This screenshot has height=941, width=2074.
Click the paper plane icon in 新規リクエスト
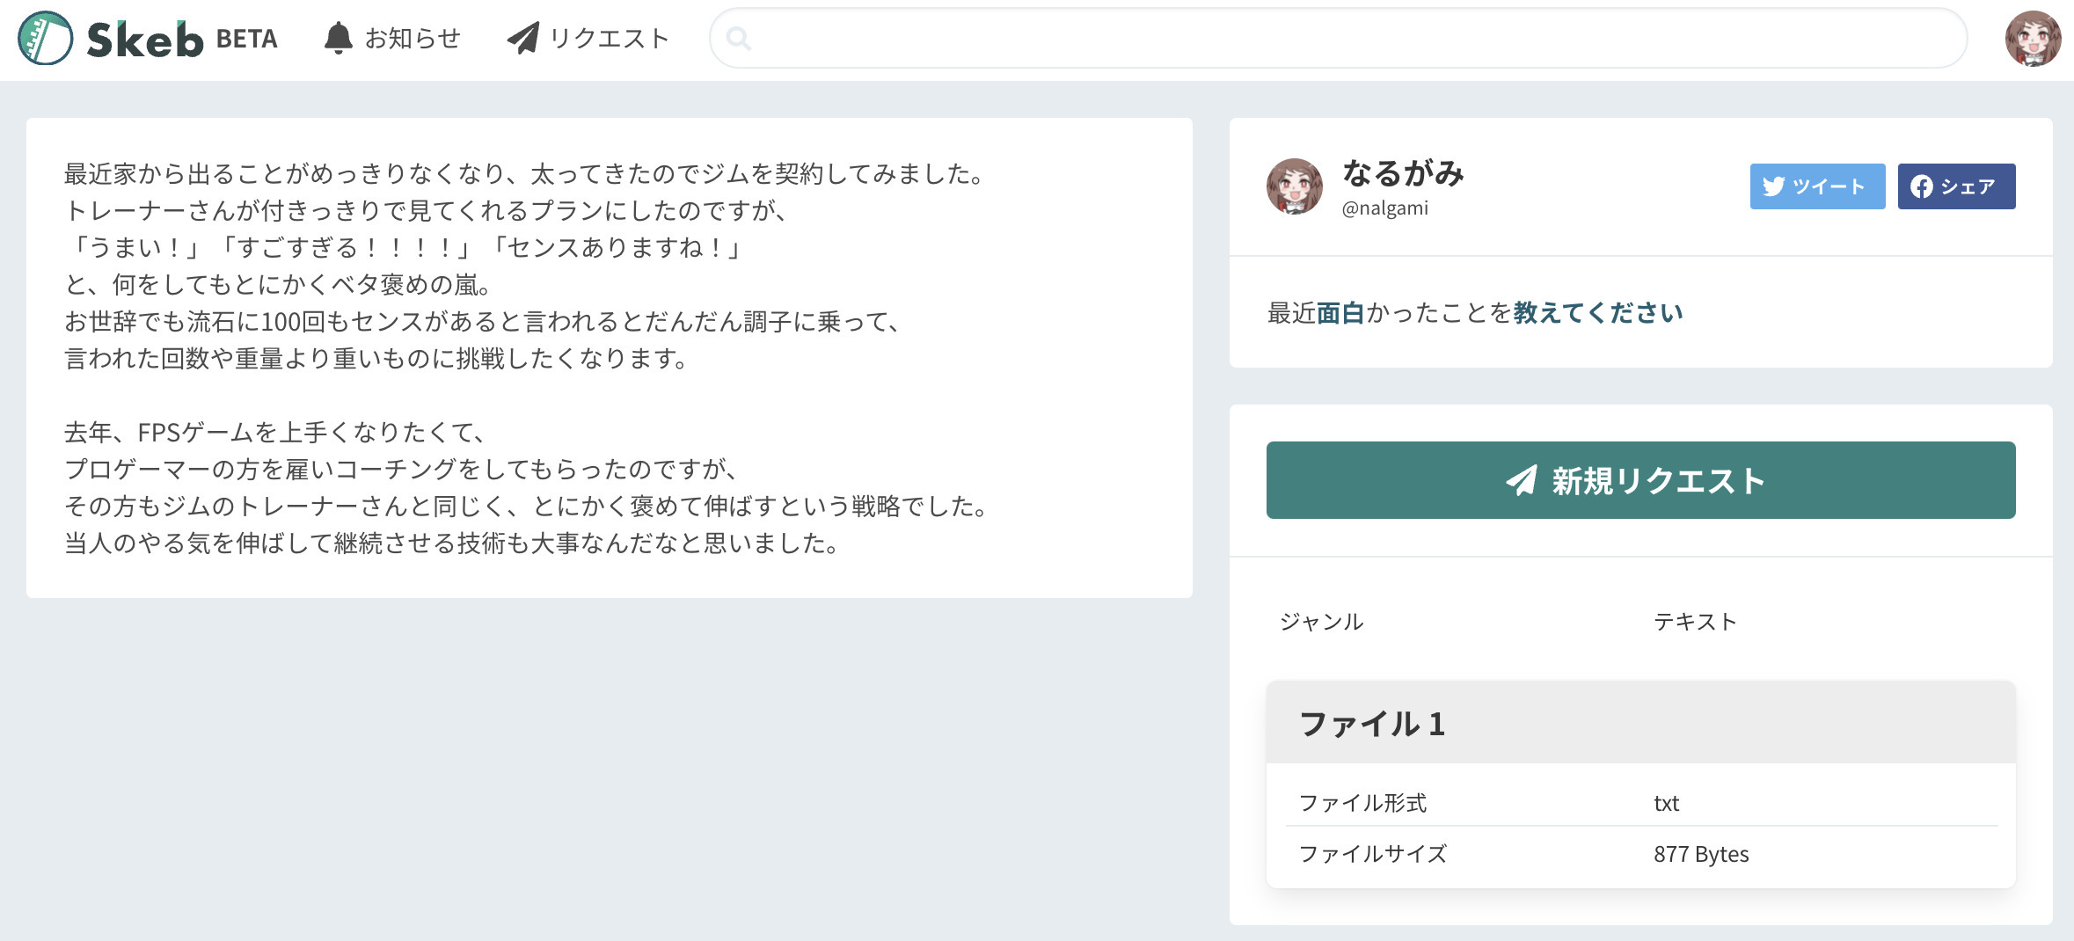(x=1522, y=480)
